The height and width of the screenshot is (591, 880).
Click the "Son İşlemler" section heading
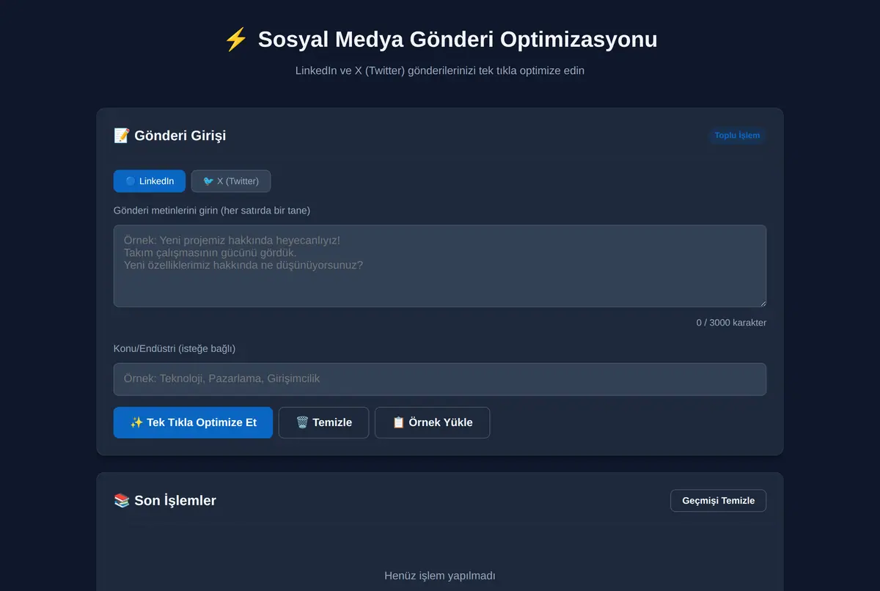175,501
